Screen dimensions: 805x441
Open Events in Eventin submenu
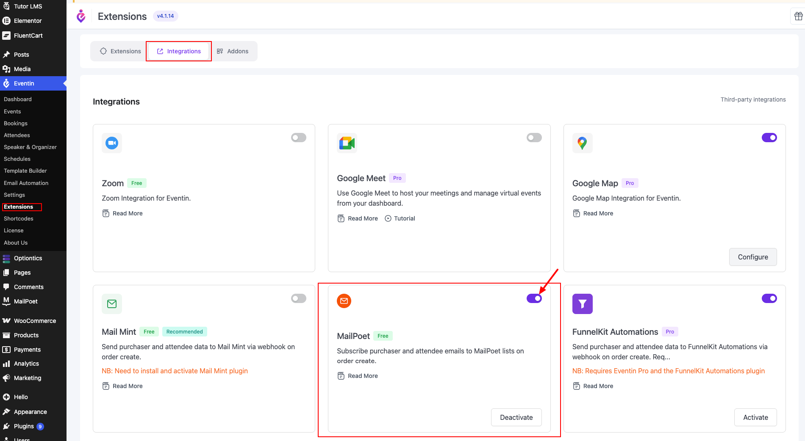(12, 111)
